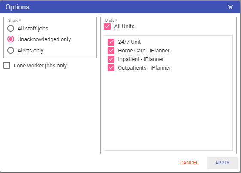Untick the All Units checkbox
The width and height of the screenshot is (241, 173).
(x=107, y=26)
